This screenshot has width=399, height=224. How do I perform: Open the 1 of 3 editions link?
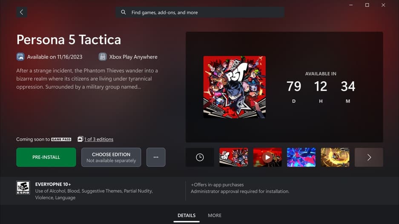99,139
